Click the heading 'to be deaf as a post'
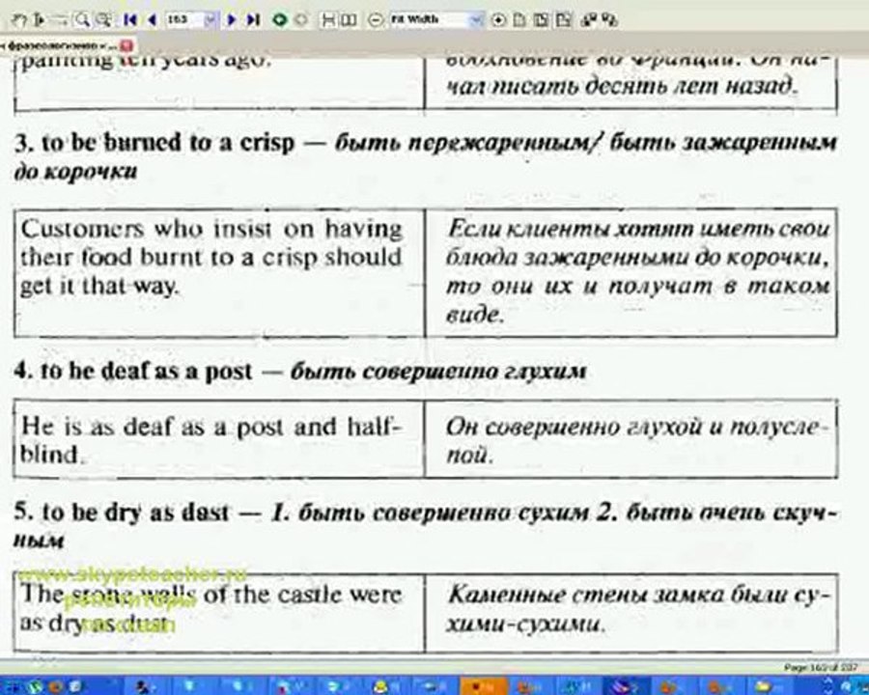This screenshot has height=695, width=869. tap(147, 371)
